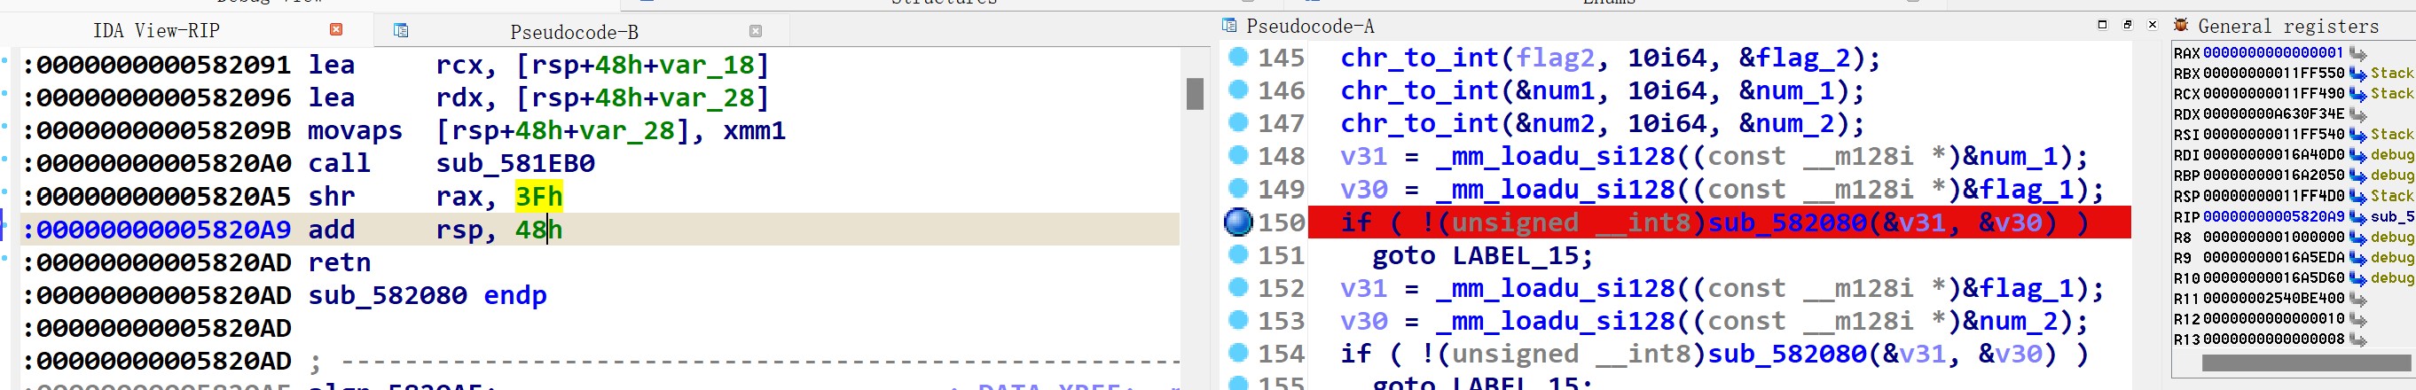The width and height of the screenshot is (2416, 390).
Task: Select R11 register value 00000002540BE400
Action: pyautogui.click(x=2272, y=298)
